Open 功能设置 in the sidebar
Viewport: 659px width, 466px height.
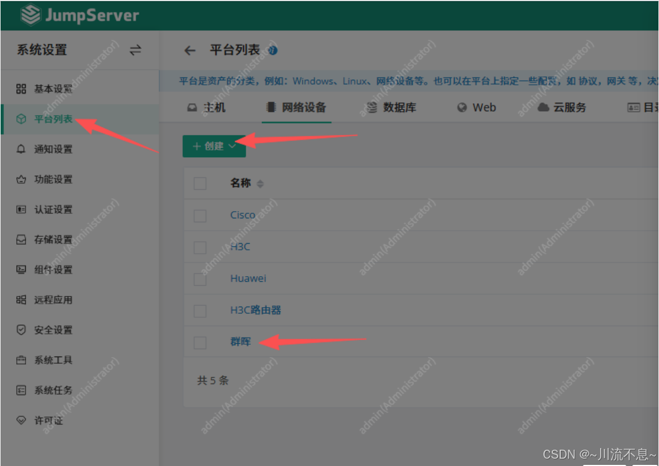tap(53, 179)
